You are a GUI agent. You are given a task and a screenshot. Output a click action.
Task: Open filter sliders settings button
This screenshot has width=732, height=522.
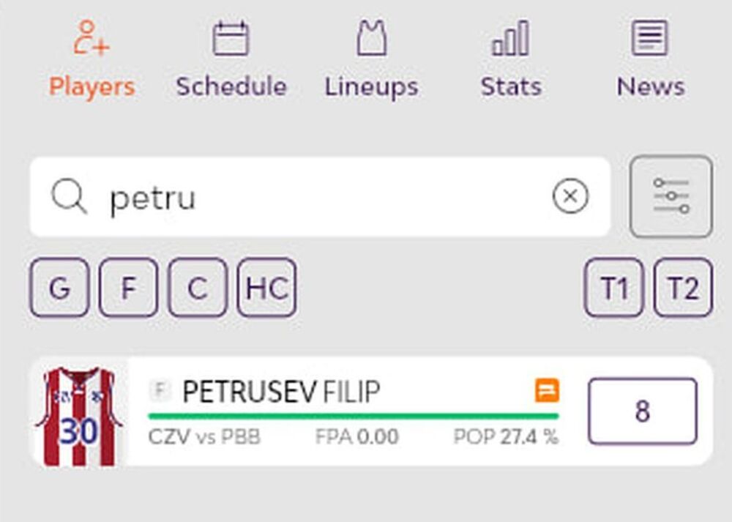click(671, 197)
